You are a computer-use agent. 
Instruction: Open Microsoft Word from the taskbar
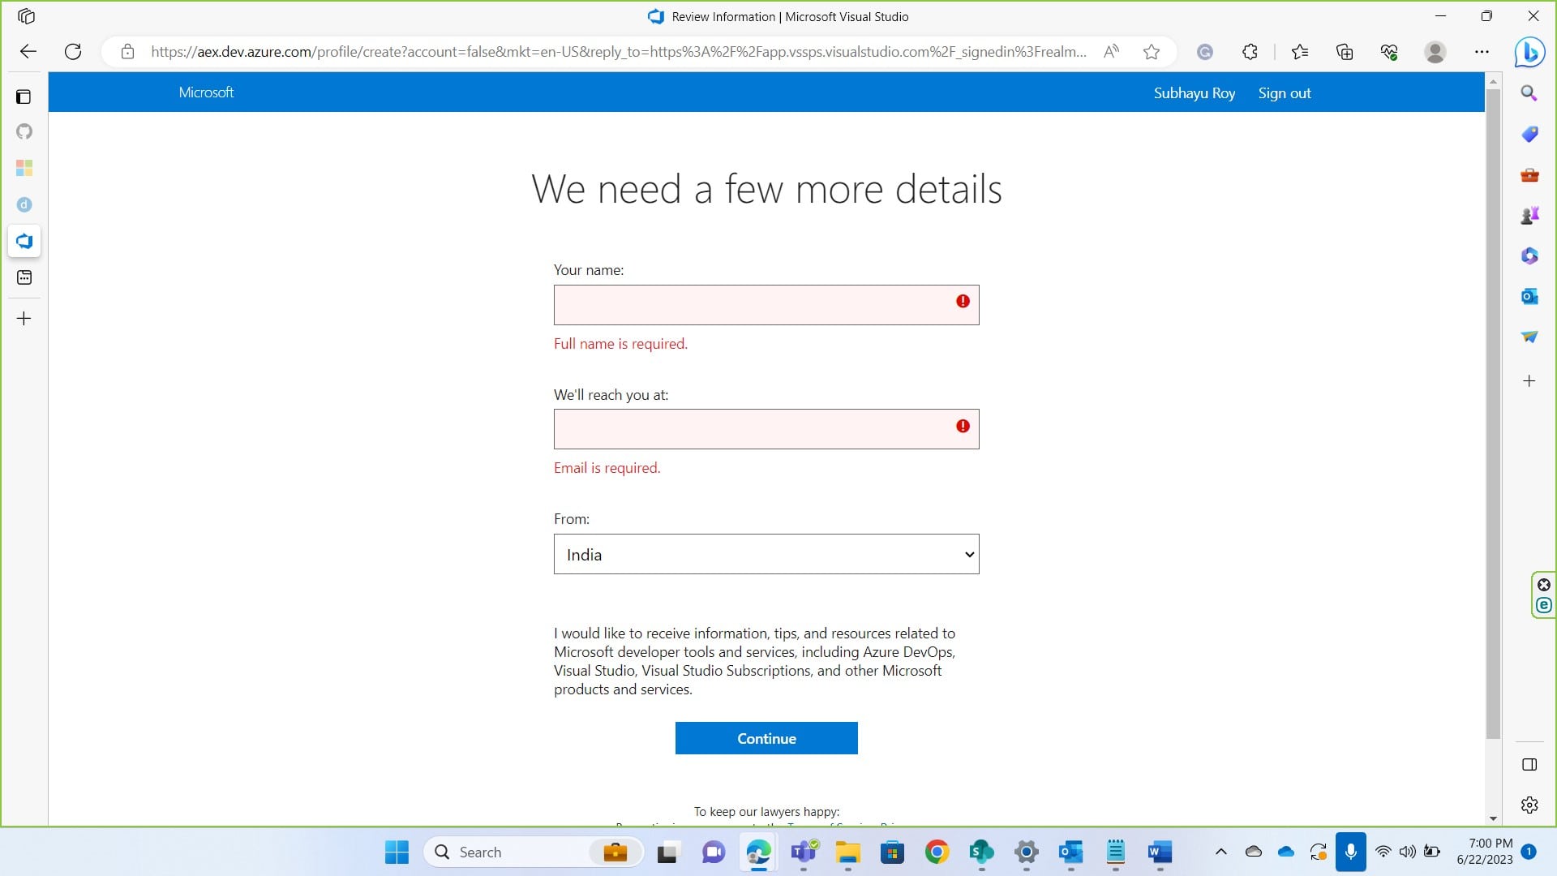tap(1160, 852)
